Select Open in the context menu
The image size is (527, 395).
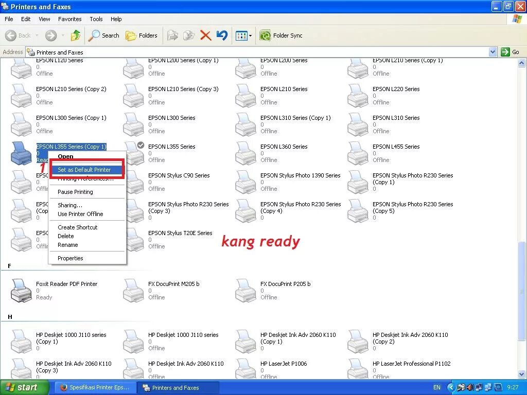[65, 156]
